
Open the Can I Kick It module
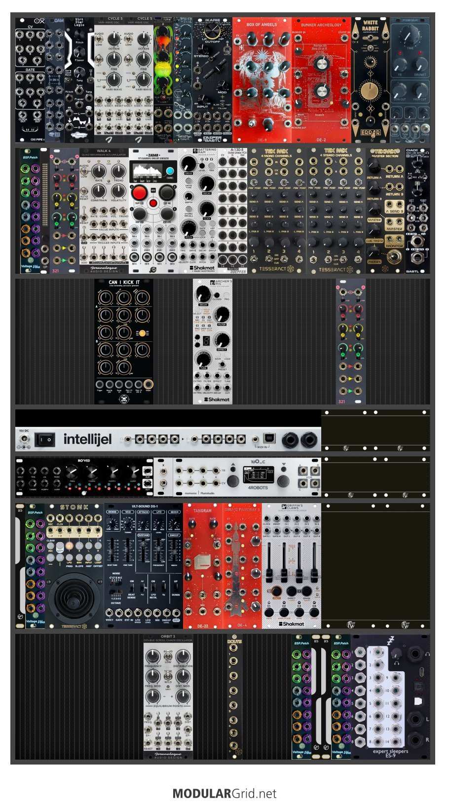click(x=124, y=342)
